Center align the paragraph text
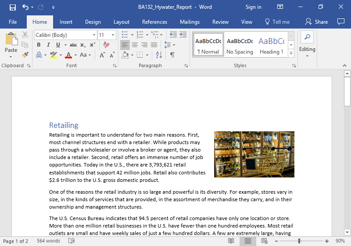Image resolution: width=351 pixels, height=246 pixels. pyautogui.click(x=135, y=45)
